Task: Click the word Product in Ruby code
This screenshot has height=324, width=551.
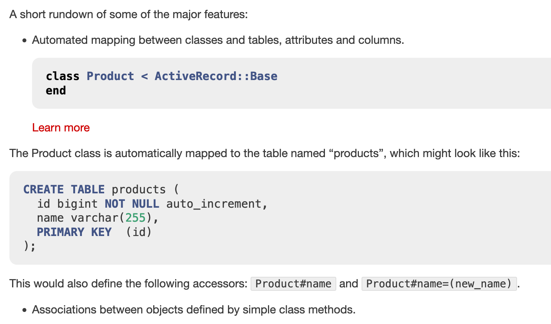Action: click(x=110, y=76)
